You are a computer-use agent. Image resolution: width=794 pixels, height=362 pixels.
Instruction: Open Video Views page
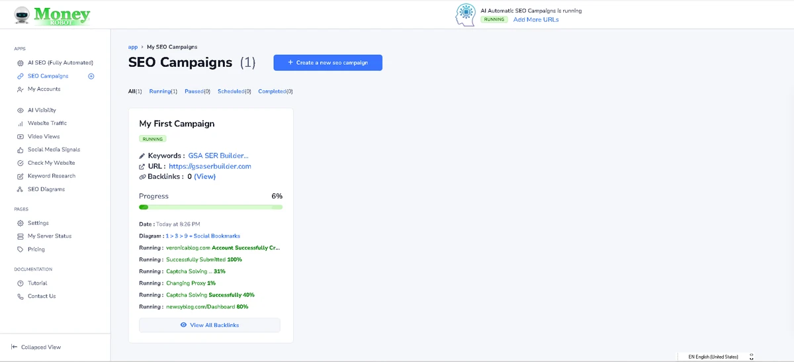(x=44, y=136)
